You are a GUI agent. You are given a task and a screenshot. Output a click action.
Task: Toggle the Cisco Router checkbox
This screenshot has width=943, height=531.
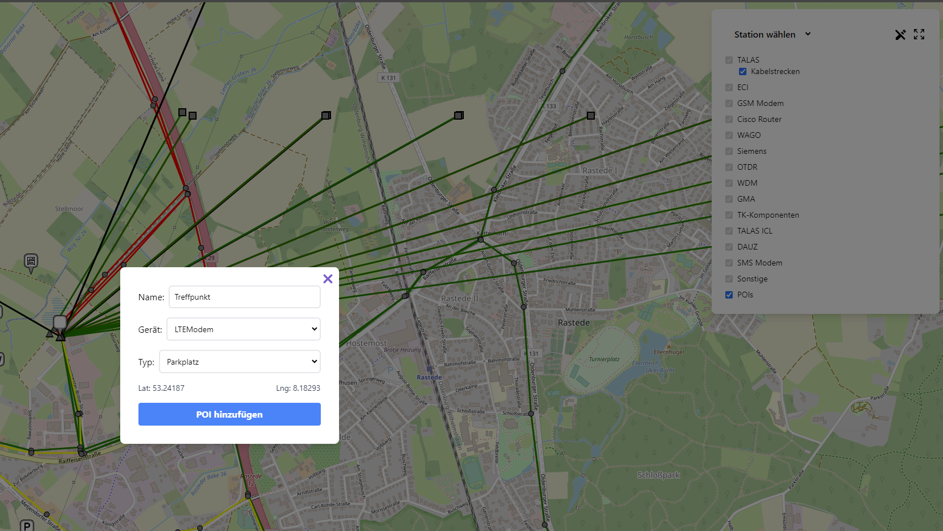pos(729,119)
